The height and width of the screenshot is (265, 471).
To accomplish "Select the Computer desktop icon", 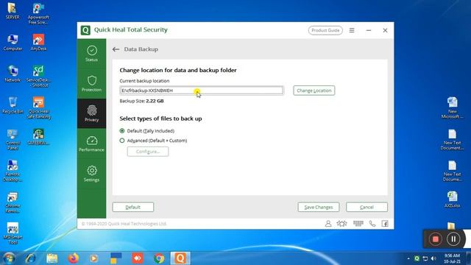I will tap(13, 43).
